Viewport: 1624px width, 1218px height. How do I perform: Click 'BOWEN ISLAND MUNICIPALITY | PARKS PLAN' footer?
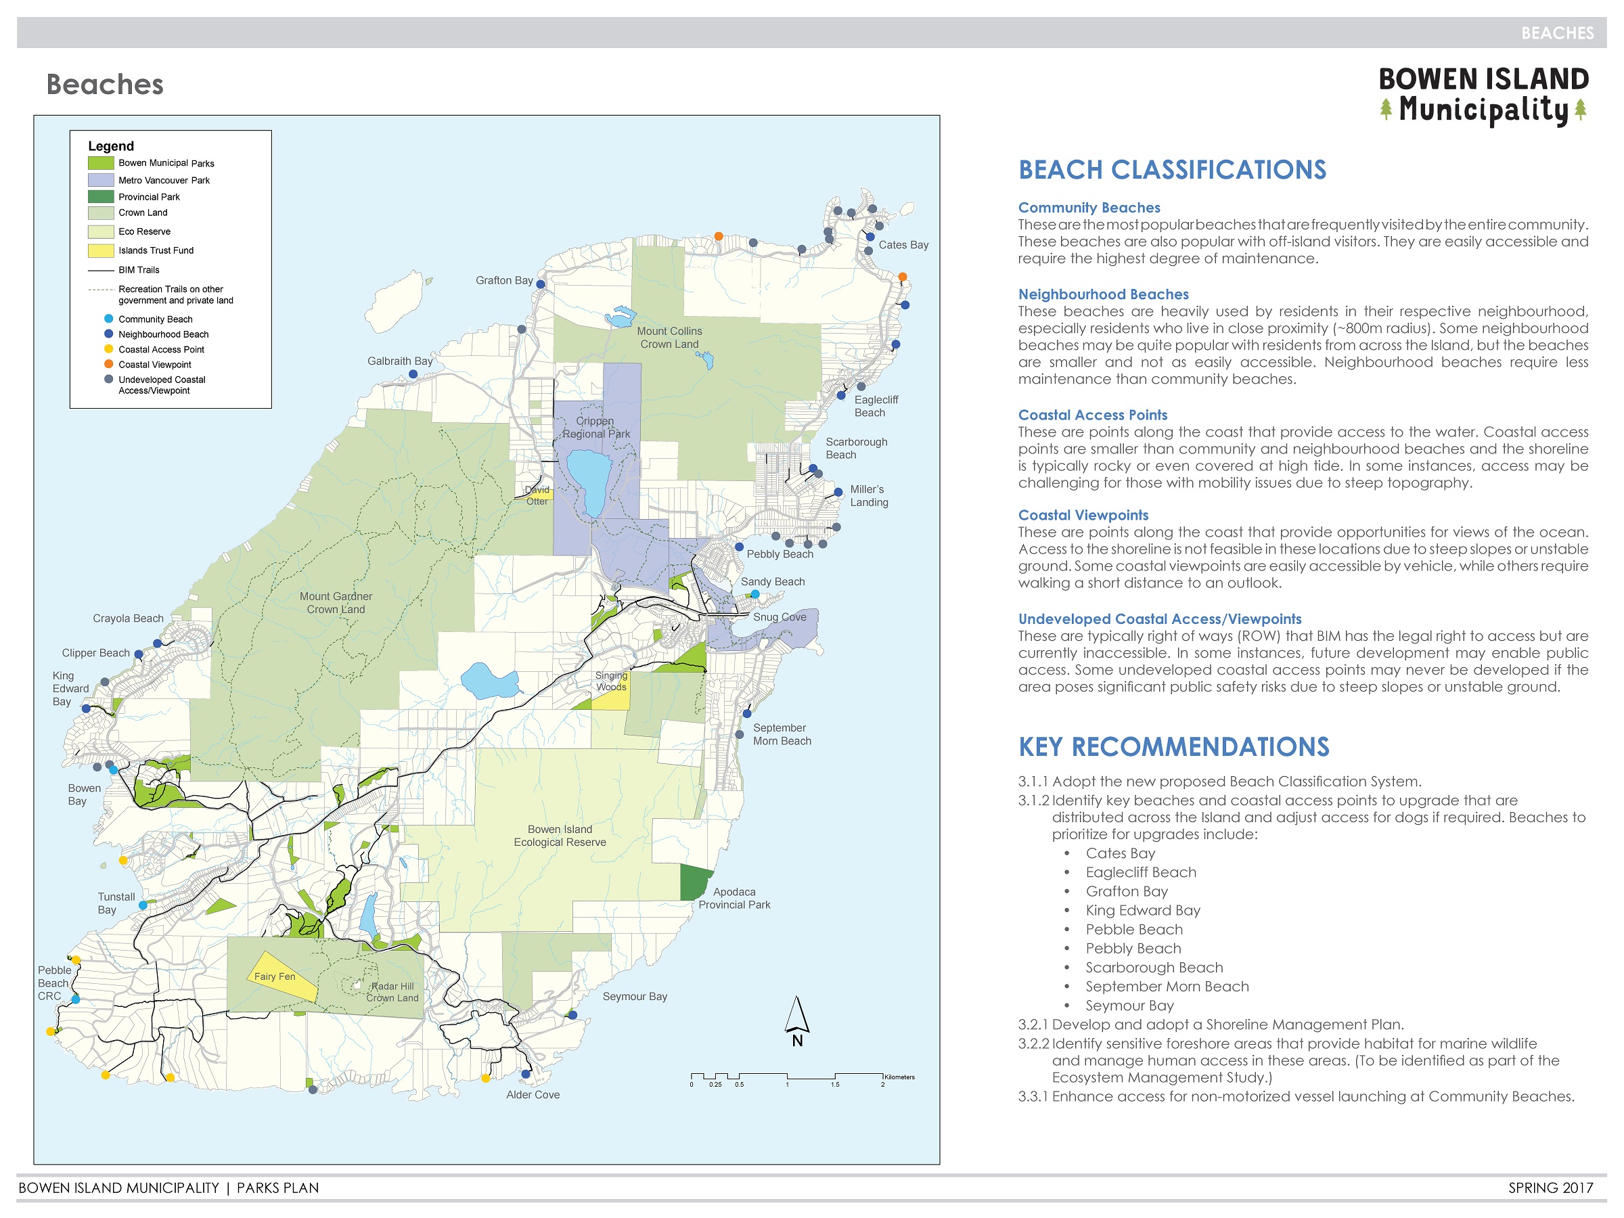[x=169, y=1188]
